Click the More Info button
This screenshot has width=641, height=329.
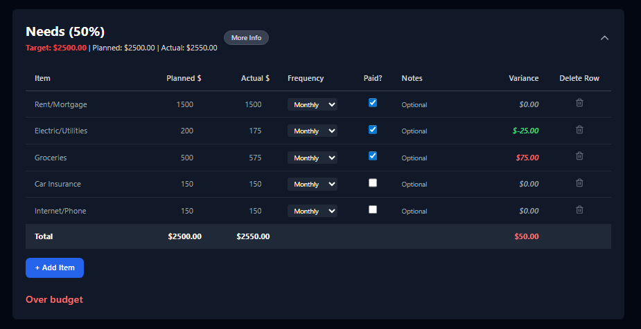tap(246, 37)
